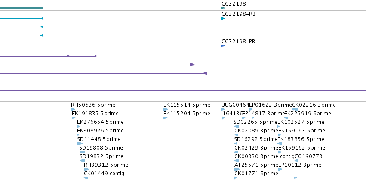Select the CK00330.3prime.contig label
The image size is (366, 180).
[x=265, y=156]
